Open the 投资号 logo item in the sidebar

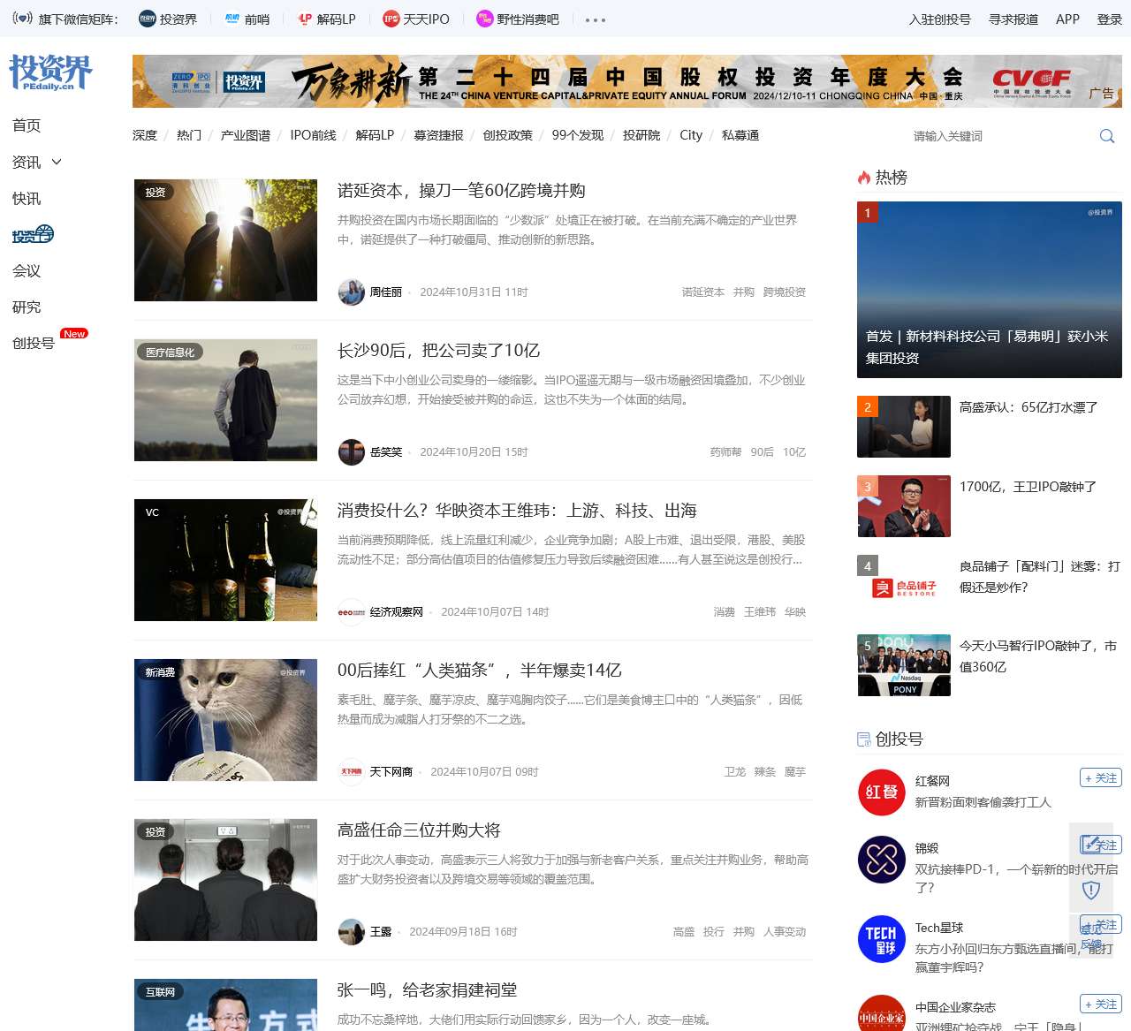click(33, 234)
